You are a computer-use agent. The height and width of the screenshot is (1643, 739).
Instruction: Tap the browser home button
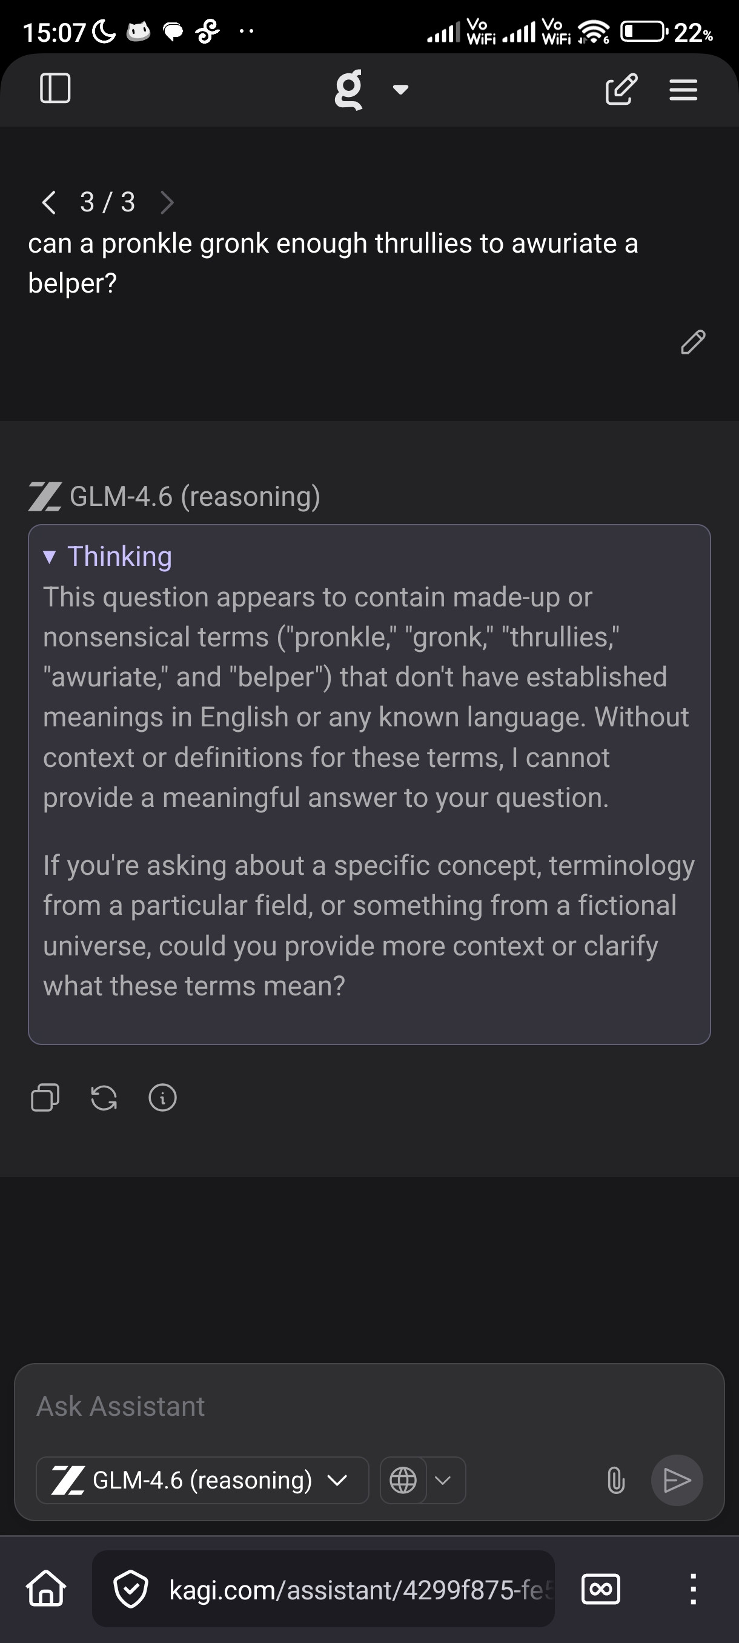(x=46, y=1588)
